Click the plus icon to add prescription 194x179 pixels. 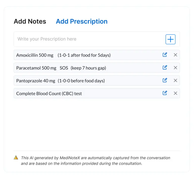pyautogui.click(x=171, y=39)
